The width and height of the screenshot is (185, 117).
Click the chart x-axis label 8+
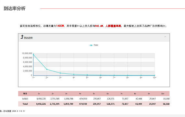128,78
